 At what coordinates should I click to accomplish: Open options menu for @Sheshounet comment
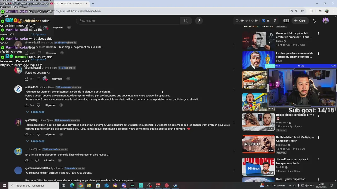click(x=234, y=70)
